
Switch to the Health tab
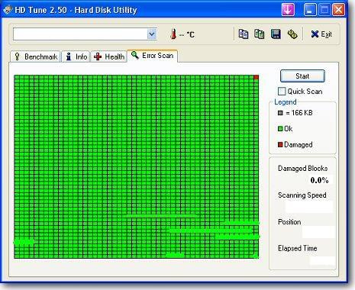108,56
